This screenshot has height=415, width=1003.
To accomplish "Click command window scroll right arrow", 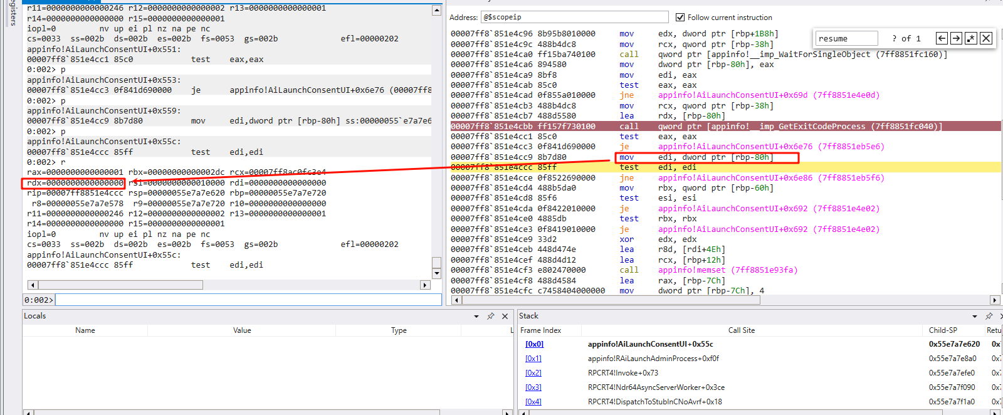I will click(425, 285).
